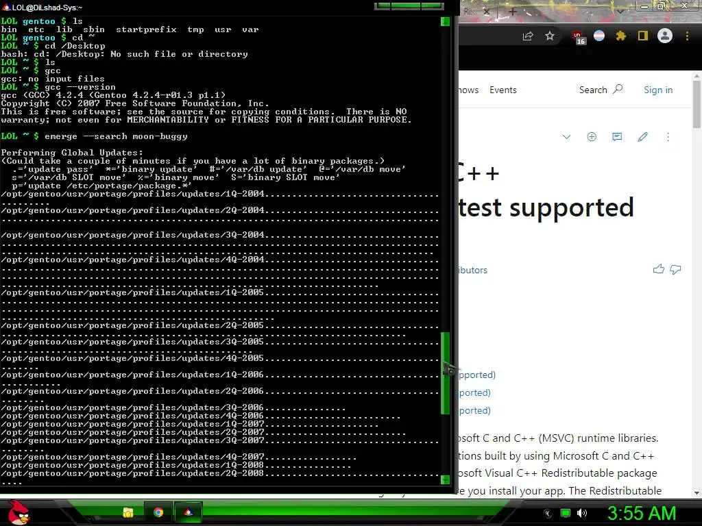Click the terminal scrollbar up arrow
702x526 pixels.
click(x=445, y=21)
